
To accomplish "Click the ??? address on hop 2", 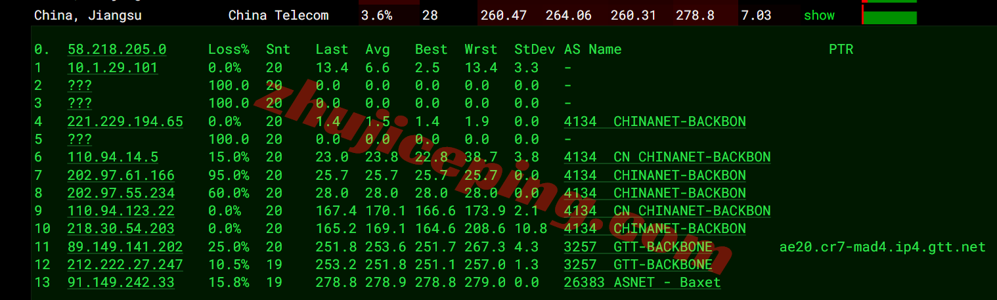I will (x=79, y=85).
